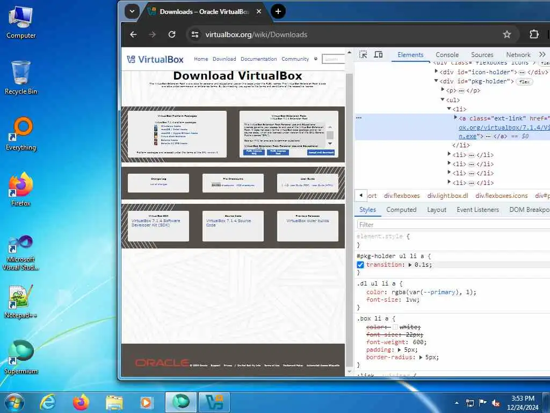Viewport: 550px width, 413px height.
Task: Select the Firefox desktop shortcut
Action: pyautogui.click(x=21, y=190)
